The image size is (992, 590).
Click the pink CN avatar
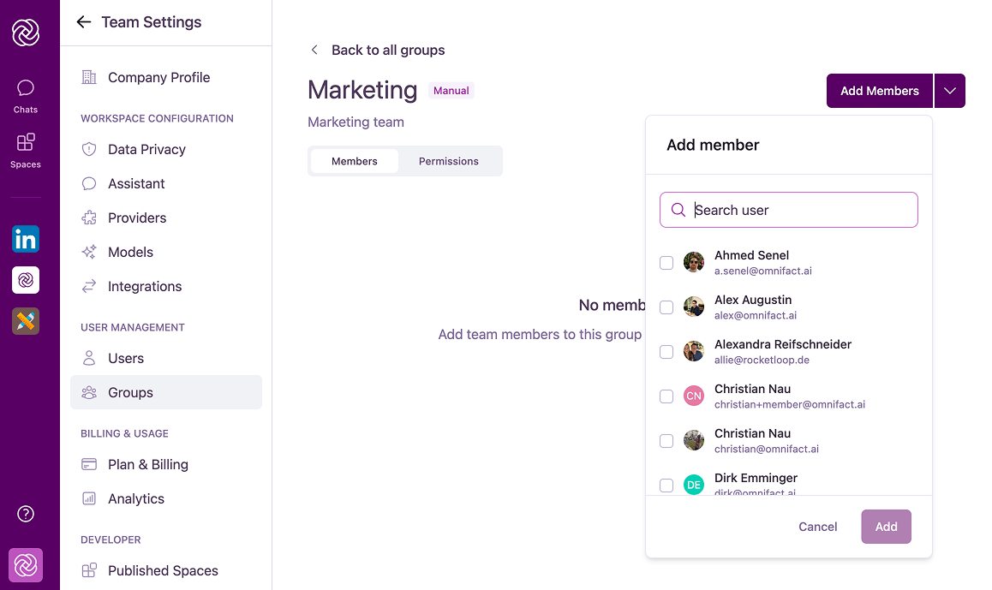[x=694, y=396]
